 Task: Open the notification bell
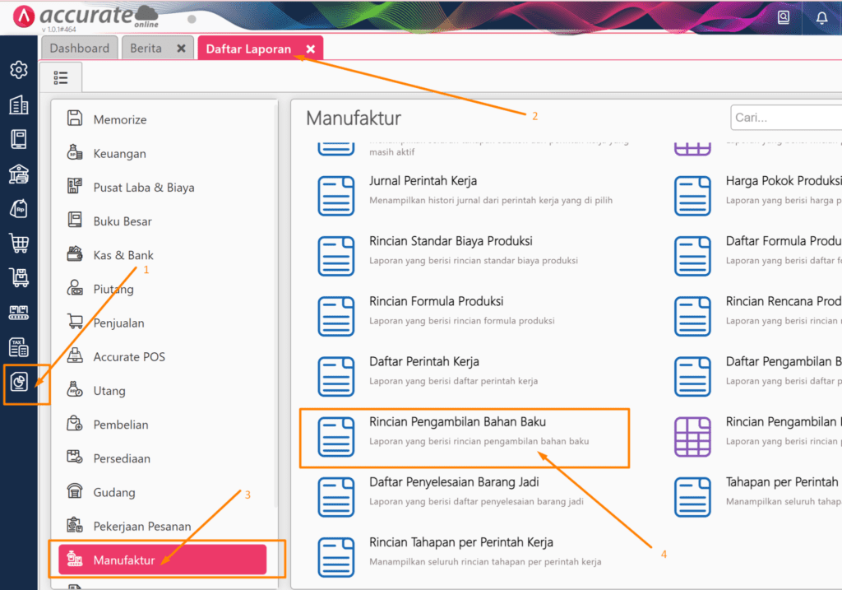821,17
